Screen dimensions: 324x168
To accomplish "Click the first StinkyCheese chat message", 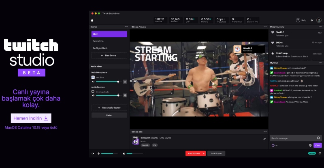I will 288,68.
